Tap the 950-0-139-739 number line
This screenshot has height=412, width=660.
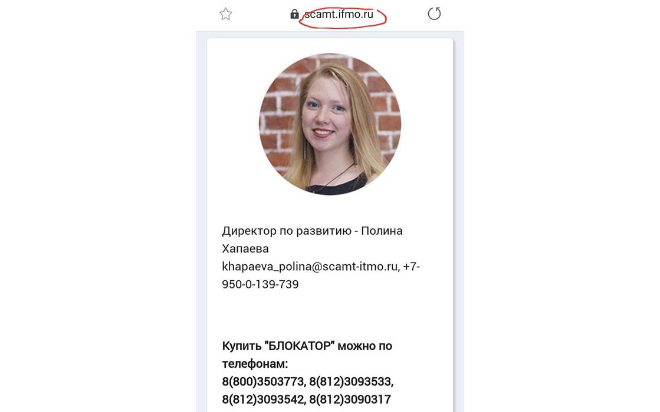260,284
